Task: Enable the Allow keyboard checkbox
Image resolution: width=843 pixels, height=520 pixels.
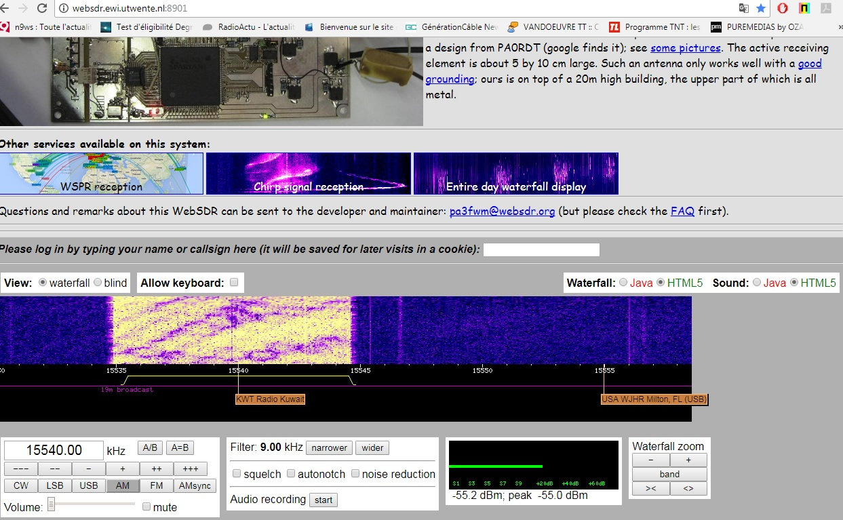Action: tap(234, 283)
